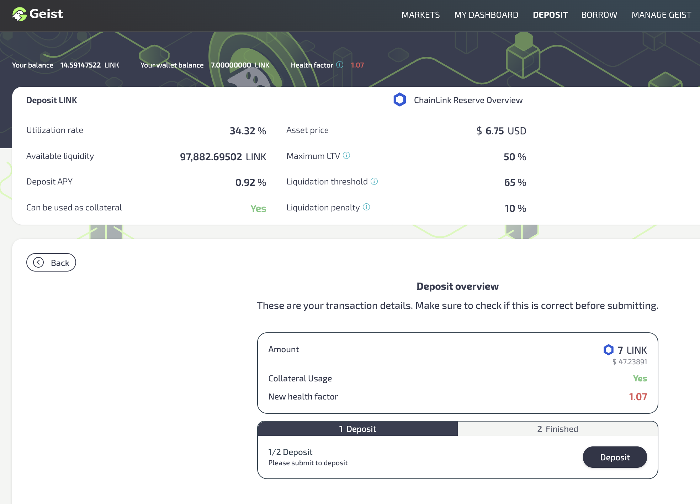Select the Deposit navigation item
The height and width of the screenshot is (504, 700).
click(550, 15)
